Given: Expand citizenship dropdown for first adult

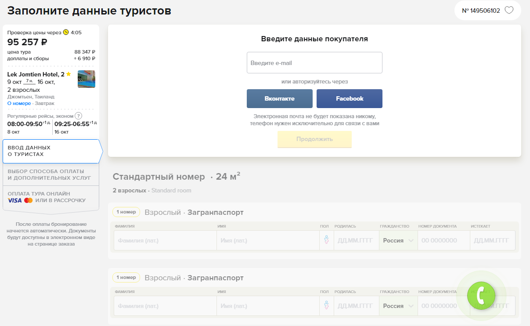Looking at the screenshot, I should click(x=398, y=240).
